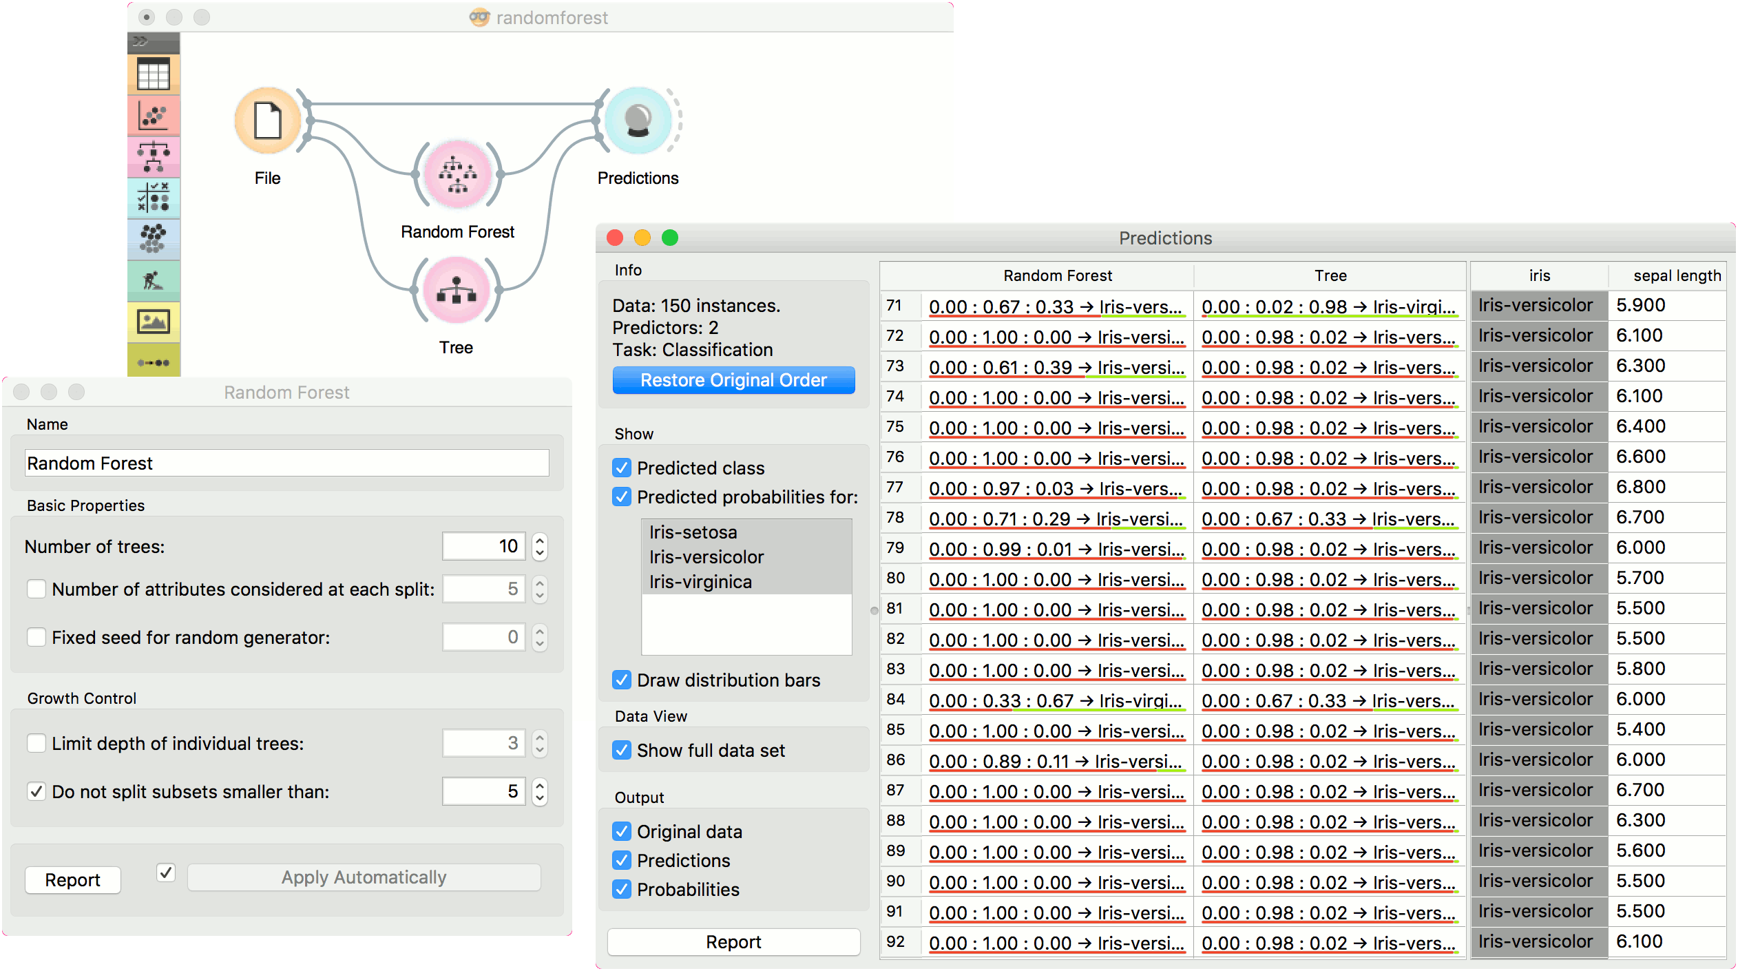Uncheck Draw distribution bars

[622, 680]
